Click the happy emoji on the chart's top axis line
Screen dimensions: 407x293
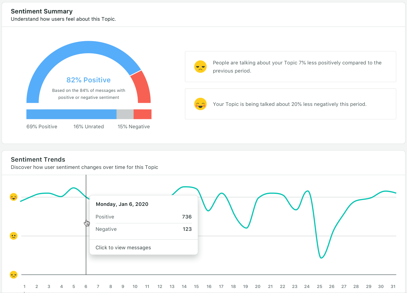(x=13, y=197)
